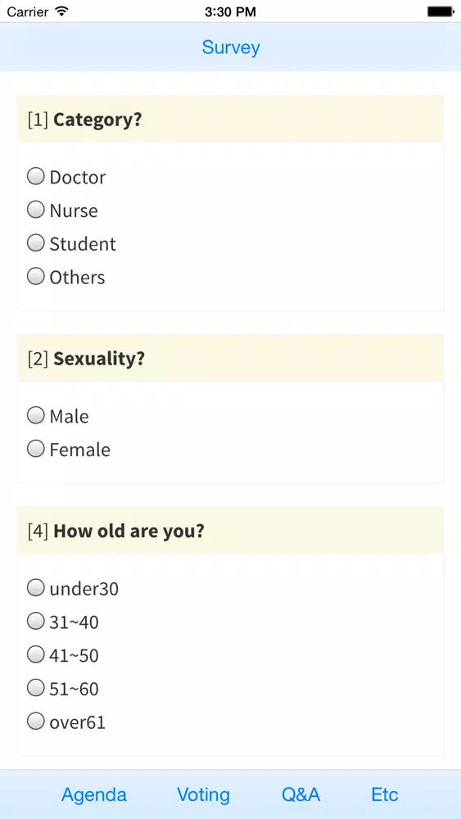Choose Nurse as category
Image resolution: width=461 pixels, height=819 pixels.
point(35,210)
